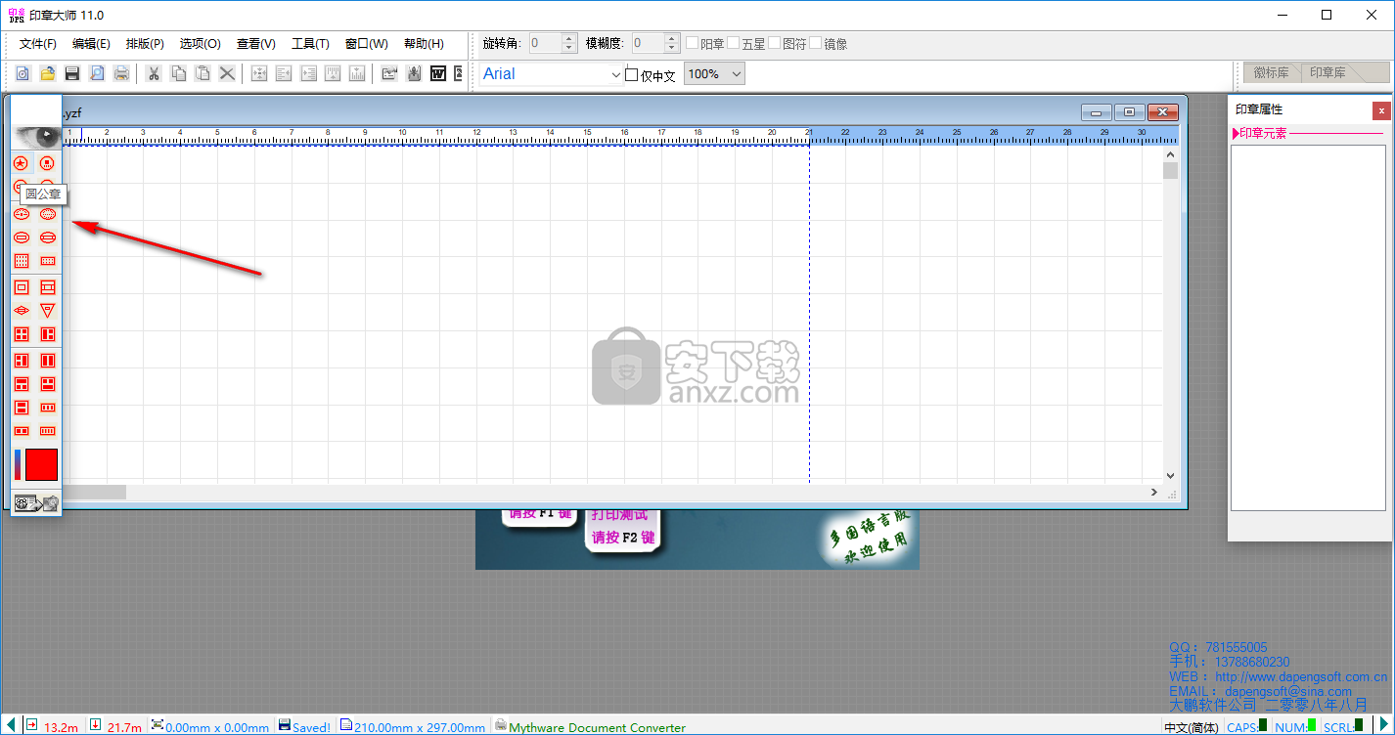Select the four-cell square seal tool
Viewport: 1395px width, 735px height.
click(x=22, y=334)
